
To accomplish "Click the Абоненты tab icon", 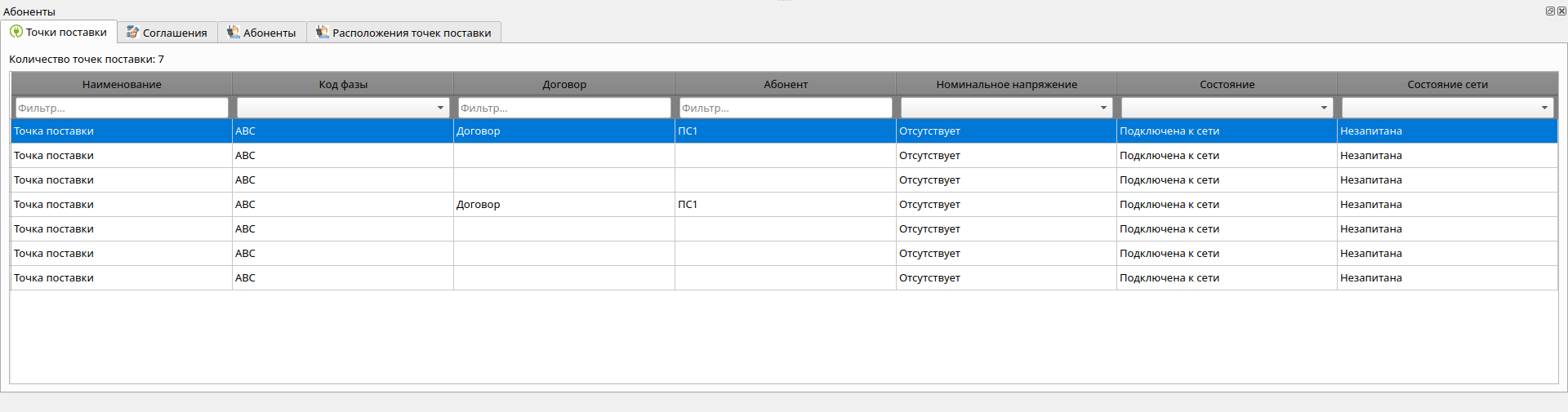I will tap(234, 33).
